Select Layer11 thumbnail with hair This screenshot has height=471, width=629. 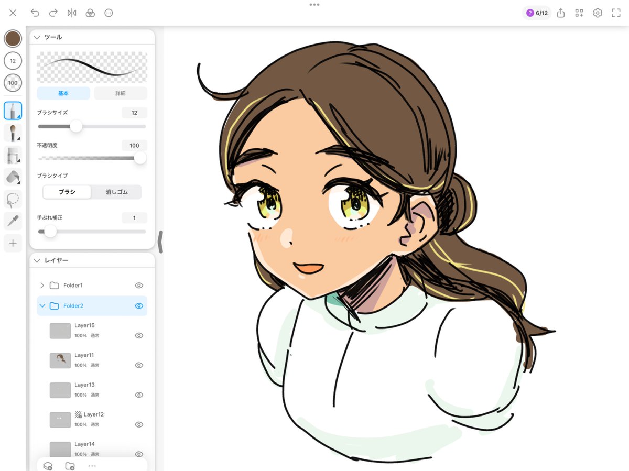[x=60, y=360]
